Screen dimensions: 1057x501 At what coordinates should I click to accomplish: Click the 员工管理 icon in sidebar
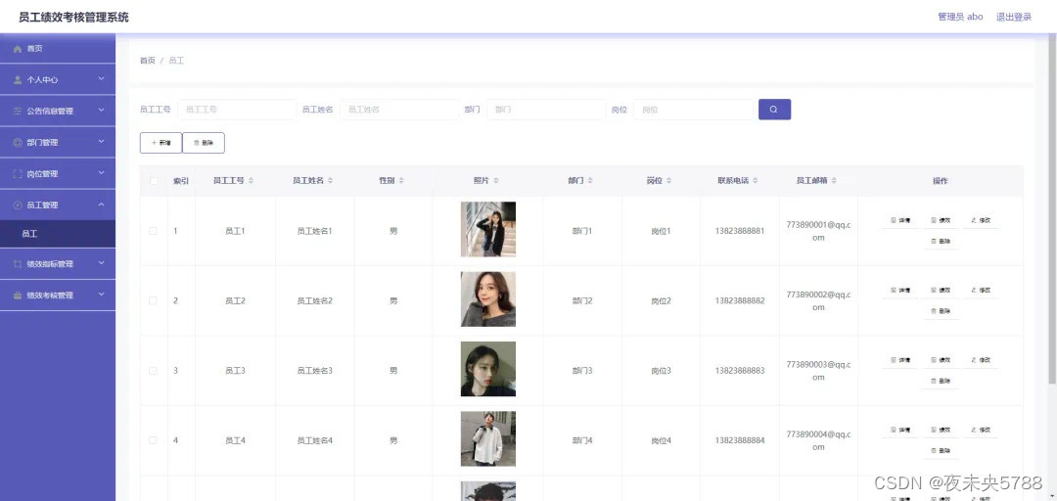(19, 205)
